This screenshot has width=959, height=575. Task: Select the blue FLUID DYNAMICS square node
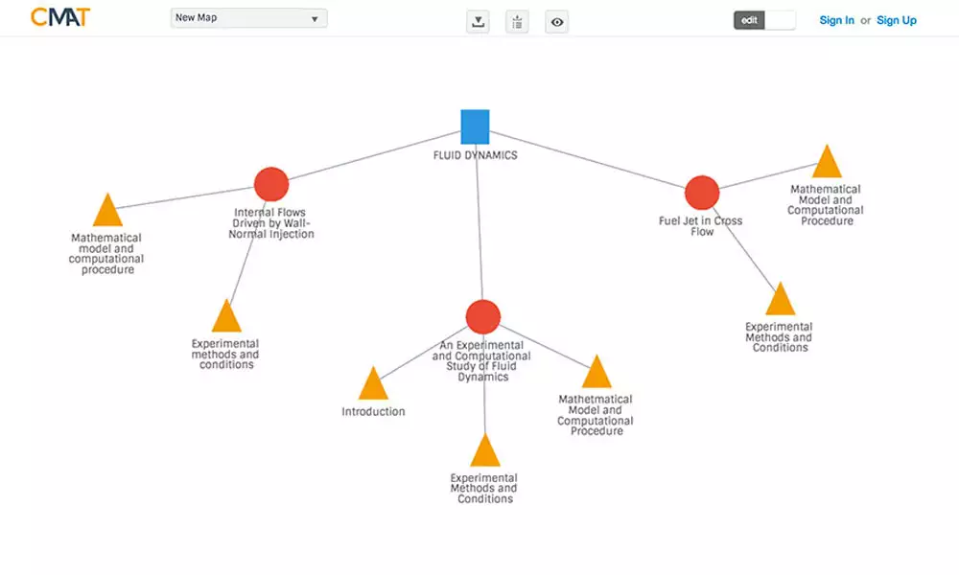pyautogui.click(x=475, y=126)
